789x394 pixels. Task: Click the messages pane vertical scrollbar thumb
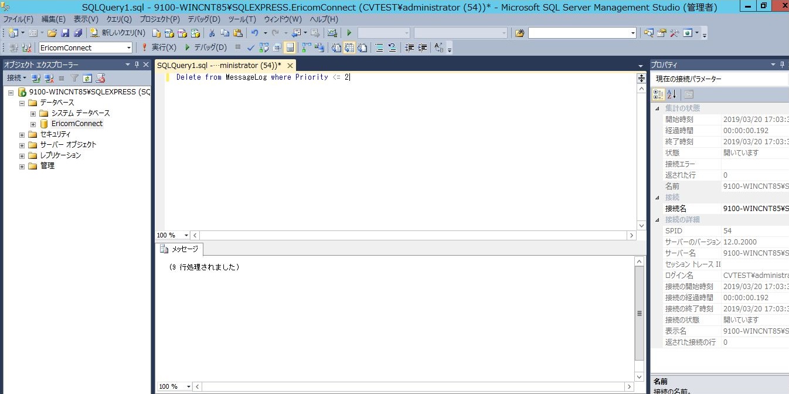pos(640,313)
